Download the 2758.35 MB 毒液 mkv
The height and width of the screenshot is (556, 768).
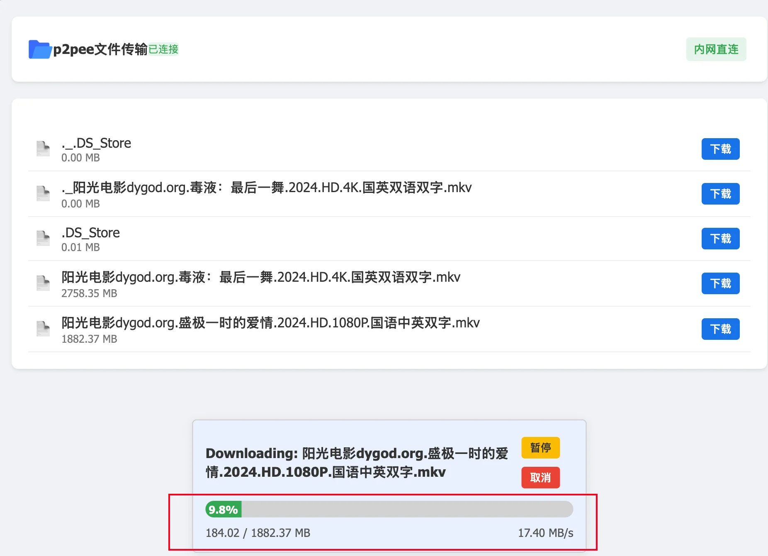[720, 283]
